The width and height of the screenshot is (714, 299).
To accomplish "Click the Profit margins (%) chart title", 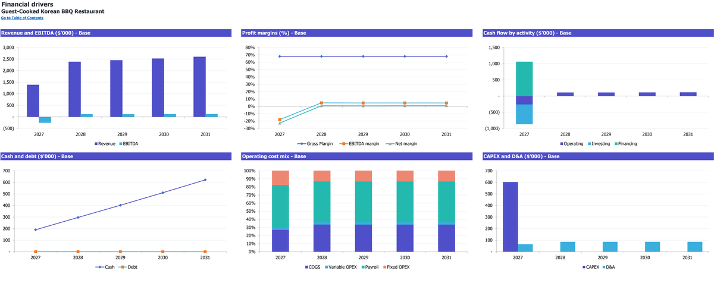I will [x=274, y=33].
